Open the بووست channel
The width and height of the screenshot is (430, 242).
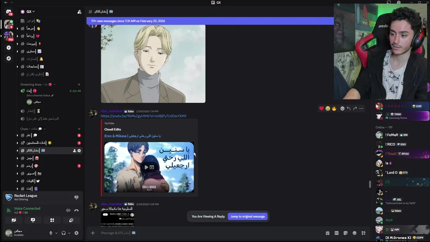(50, 44)
